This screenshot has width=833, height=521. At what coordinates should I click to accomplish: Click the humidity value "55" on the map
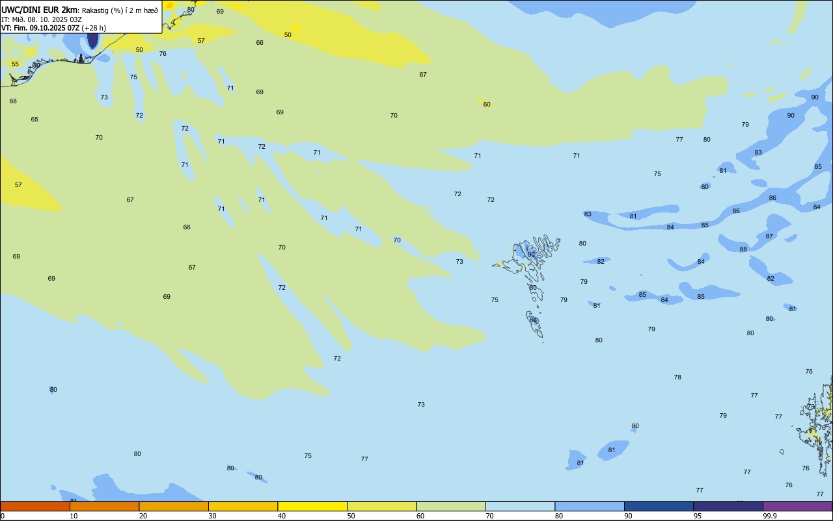coord(15,64)
